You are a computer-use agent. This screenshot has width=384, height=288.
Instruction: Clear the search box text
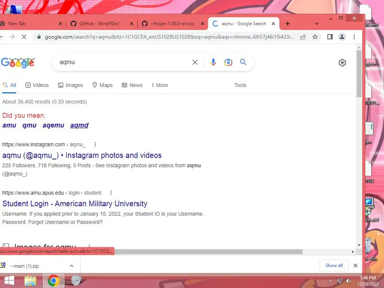coord(195,62)
